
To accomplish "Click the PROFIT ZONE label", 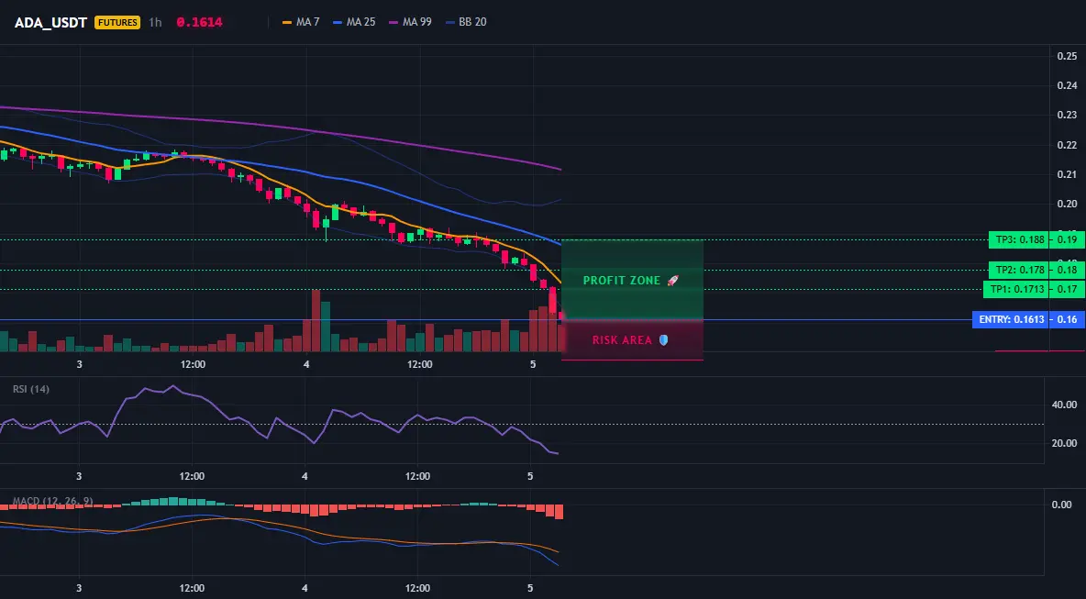I will tap(622, 281).
